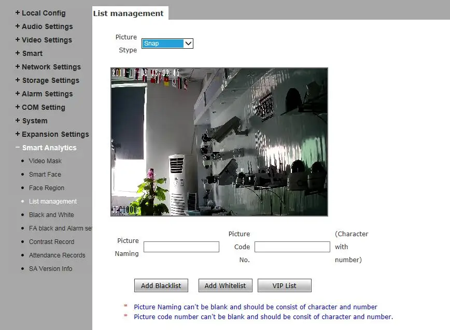This screenshot has height=330, width=450.
Task: View Attendance Records
Action: click(57, 255)
